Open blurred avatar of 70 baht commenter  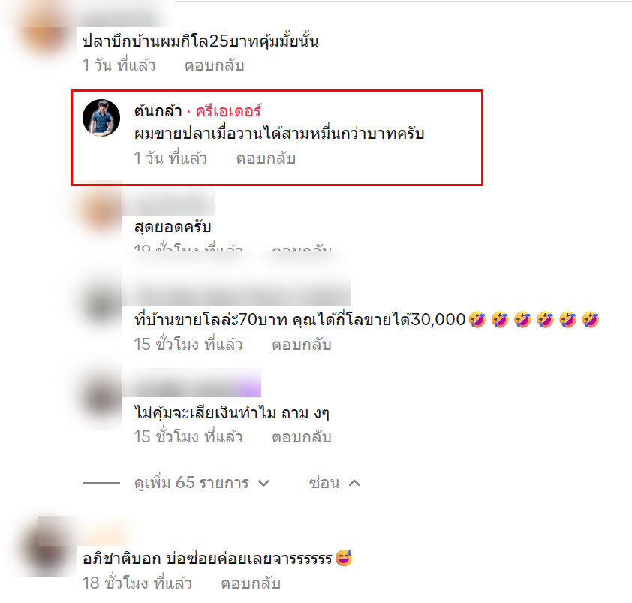[101, 306]
